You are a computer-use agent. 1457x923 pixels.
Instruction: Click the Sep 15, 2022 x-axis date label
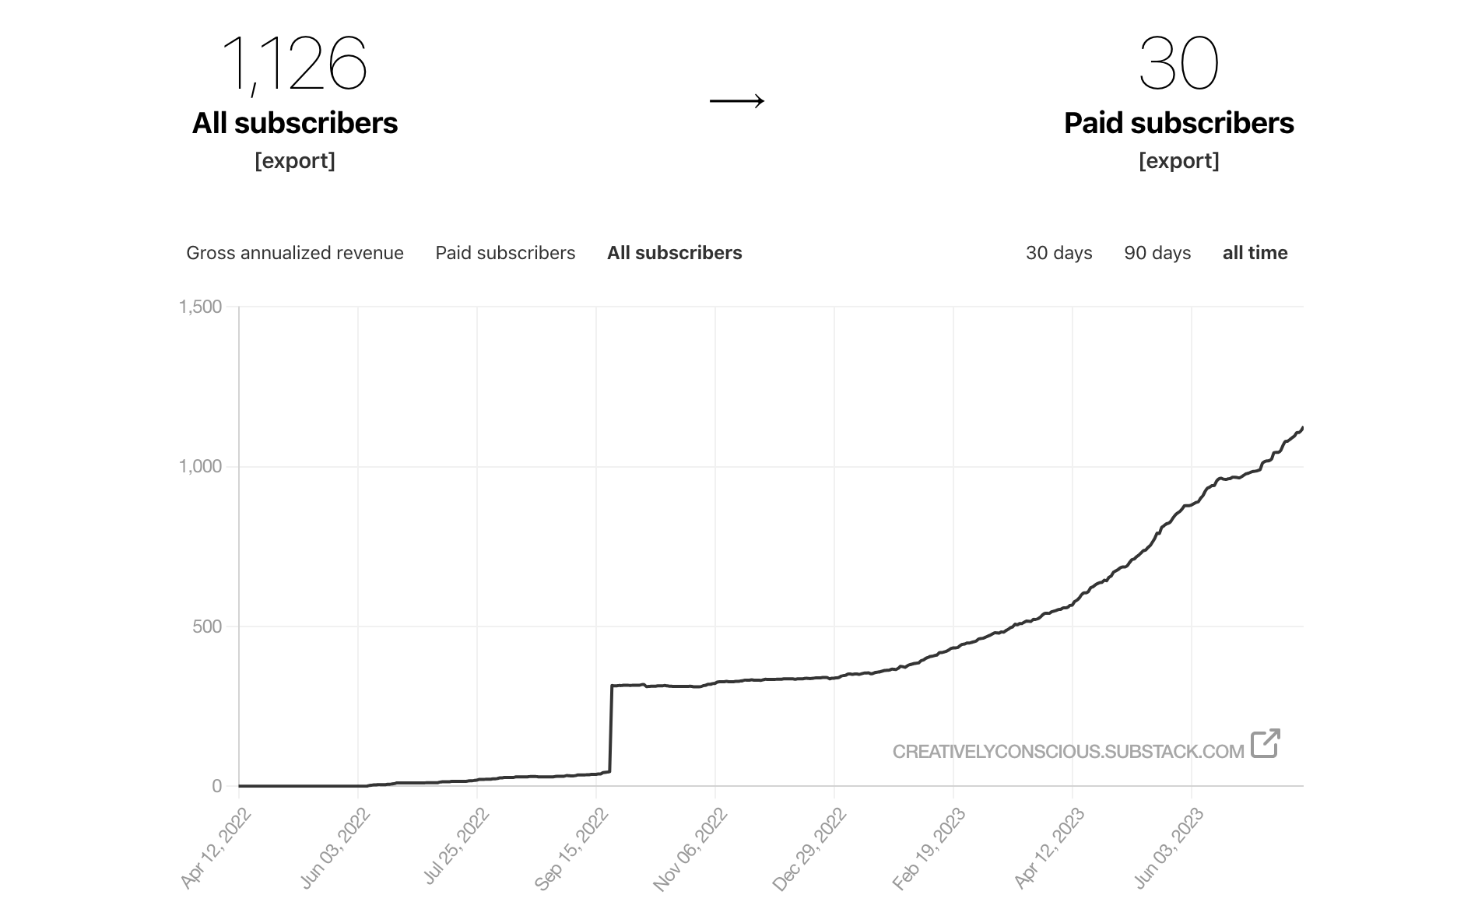(x=572, y=848)
